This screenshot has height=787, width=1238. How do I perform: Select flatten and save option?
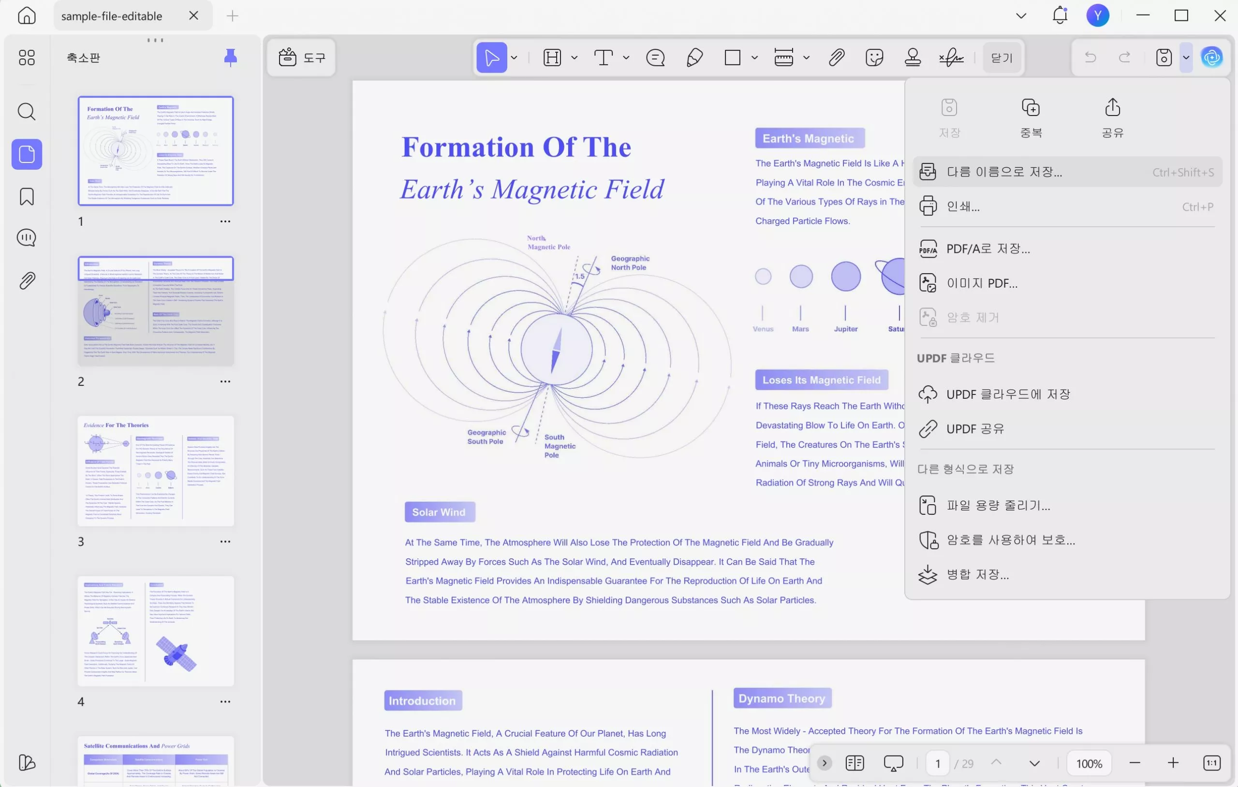1067,575
